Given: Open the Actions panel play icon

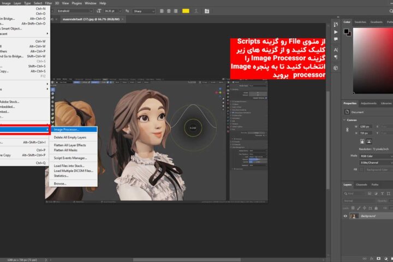Looking at the screenshot, I should click(x=336, y=32).
